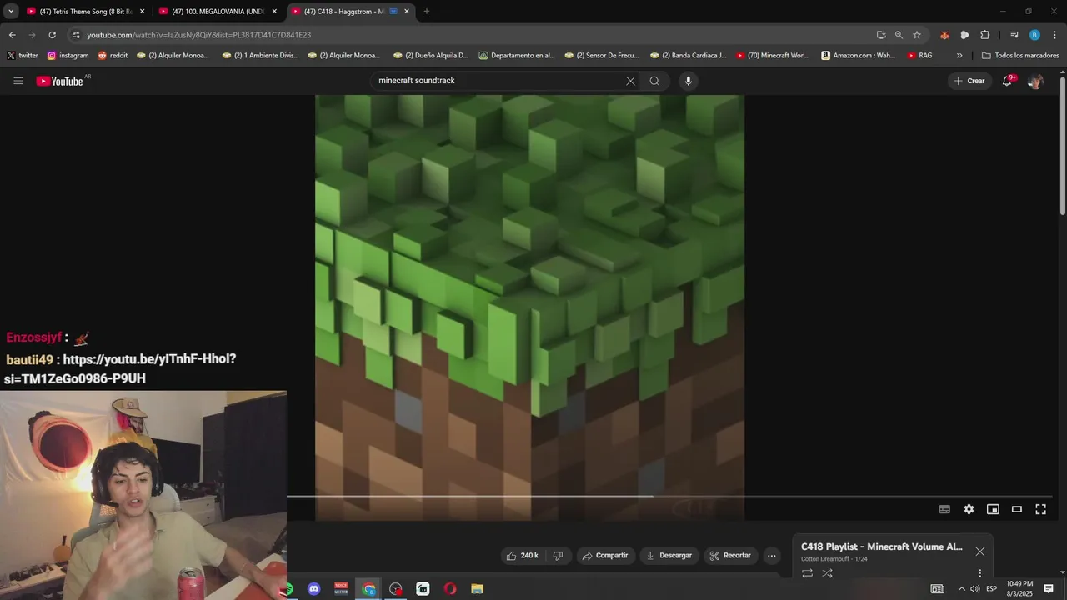Open the reddit bookmark
Screen dimensions: 1067x600
point(113,56)
